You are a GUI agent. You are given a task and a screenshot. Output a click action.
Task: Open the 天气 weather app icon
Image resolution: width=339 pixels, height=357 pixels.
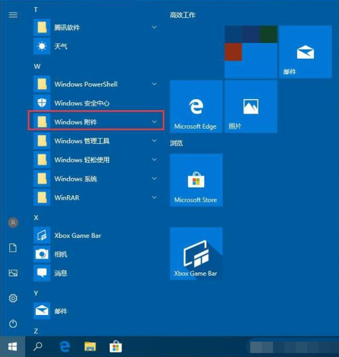click(42, 46)
